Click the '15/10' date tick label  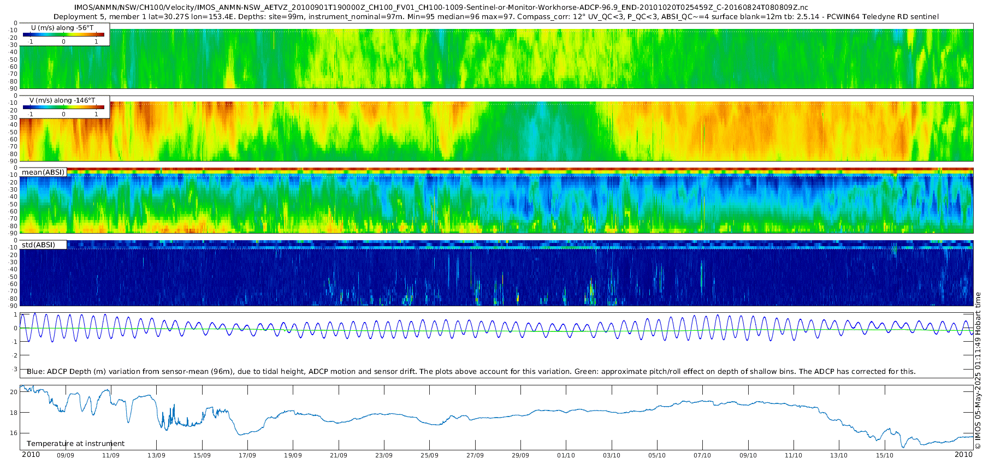885,455
